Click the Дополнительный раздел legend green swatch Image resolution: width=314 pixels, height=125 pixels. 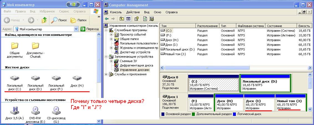[x=194, y=114]
